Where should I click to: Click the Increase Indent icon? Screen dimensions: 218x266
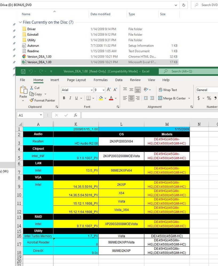pos(152,98)
